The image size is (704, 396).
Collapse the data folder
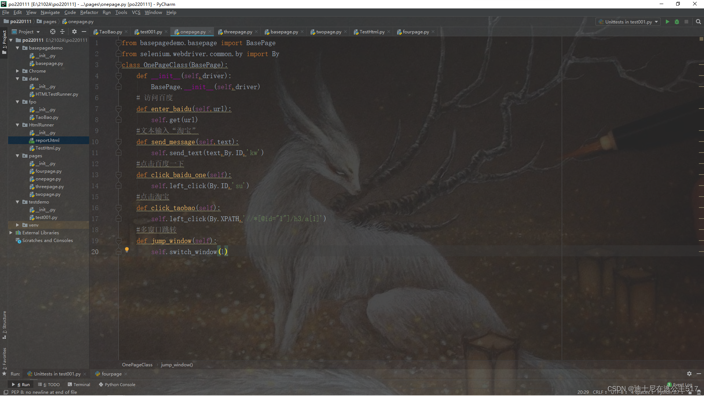[x=17, y=79]
